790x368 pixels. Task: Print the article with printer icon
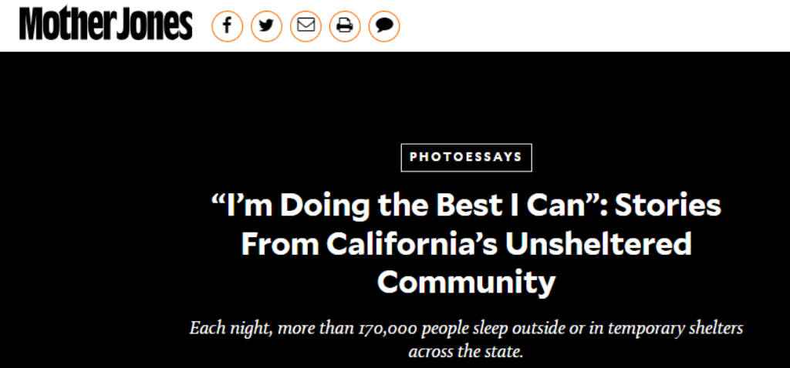tap(345, 26)
